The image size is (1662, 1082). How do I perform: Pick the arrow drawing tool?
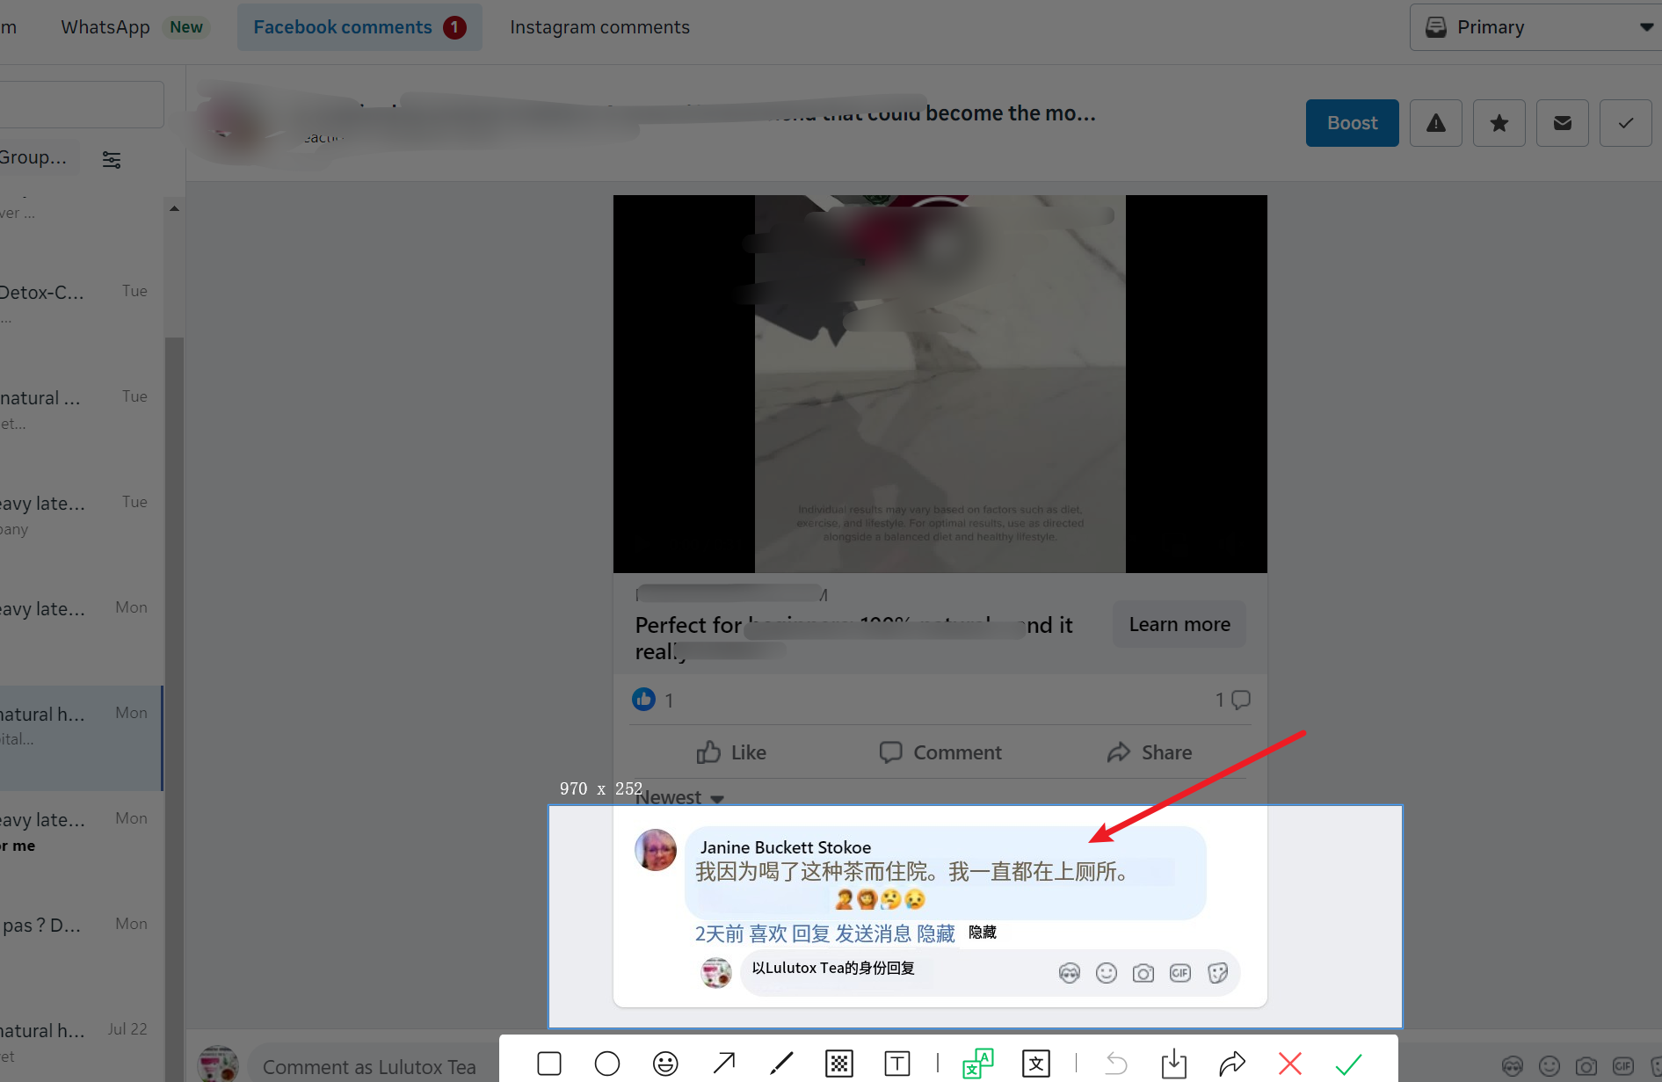724,1064
